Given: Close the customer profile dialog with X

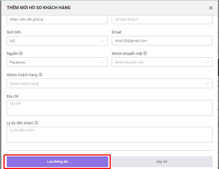Looking at the screenshot, I should (211, 8).
